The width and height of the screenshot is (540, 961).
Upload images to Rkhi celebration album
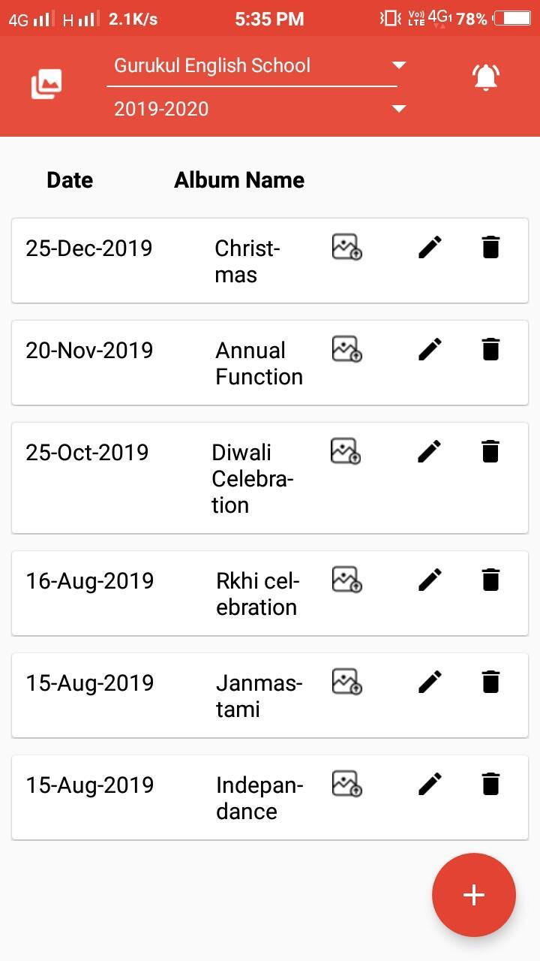[x=346, y=580]
